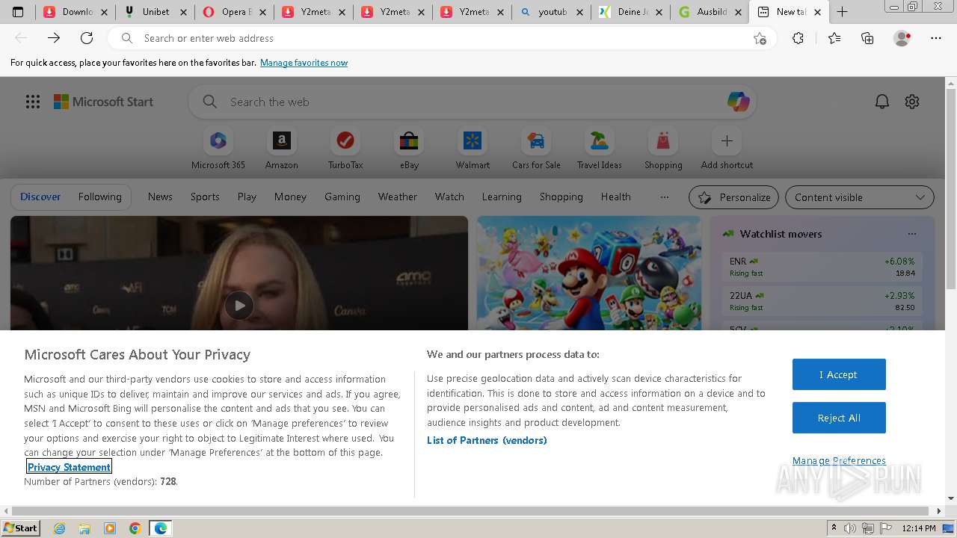
Task: Click I Accept cookies button
Action: click(x=839, y=374)
